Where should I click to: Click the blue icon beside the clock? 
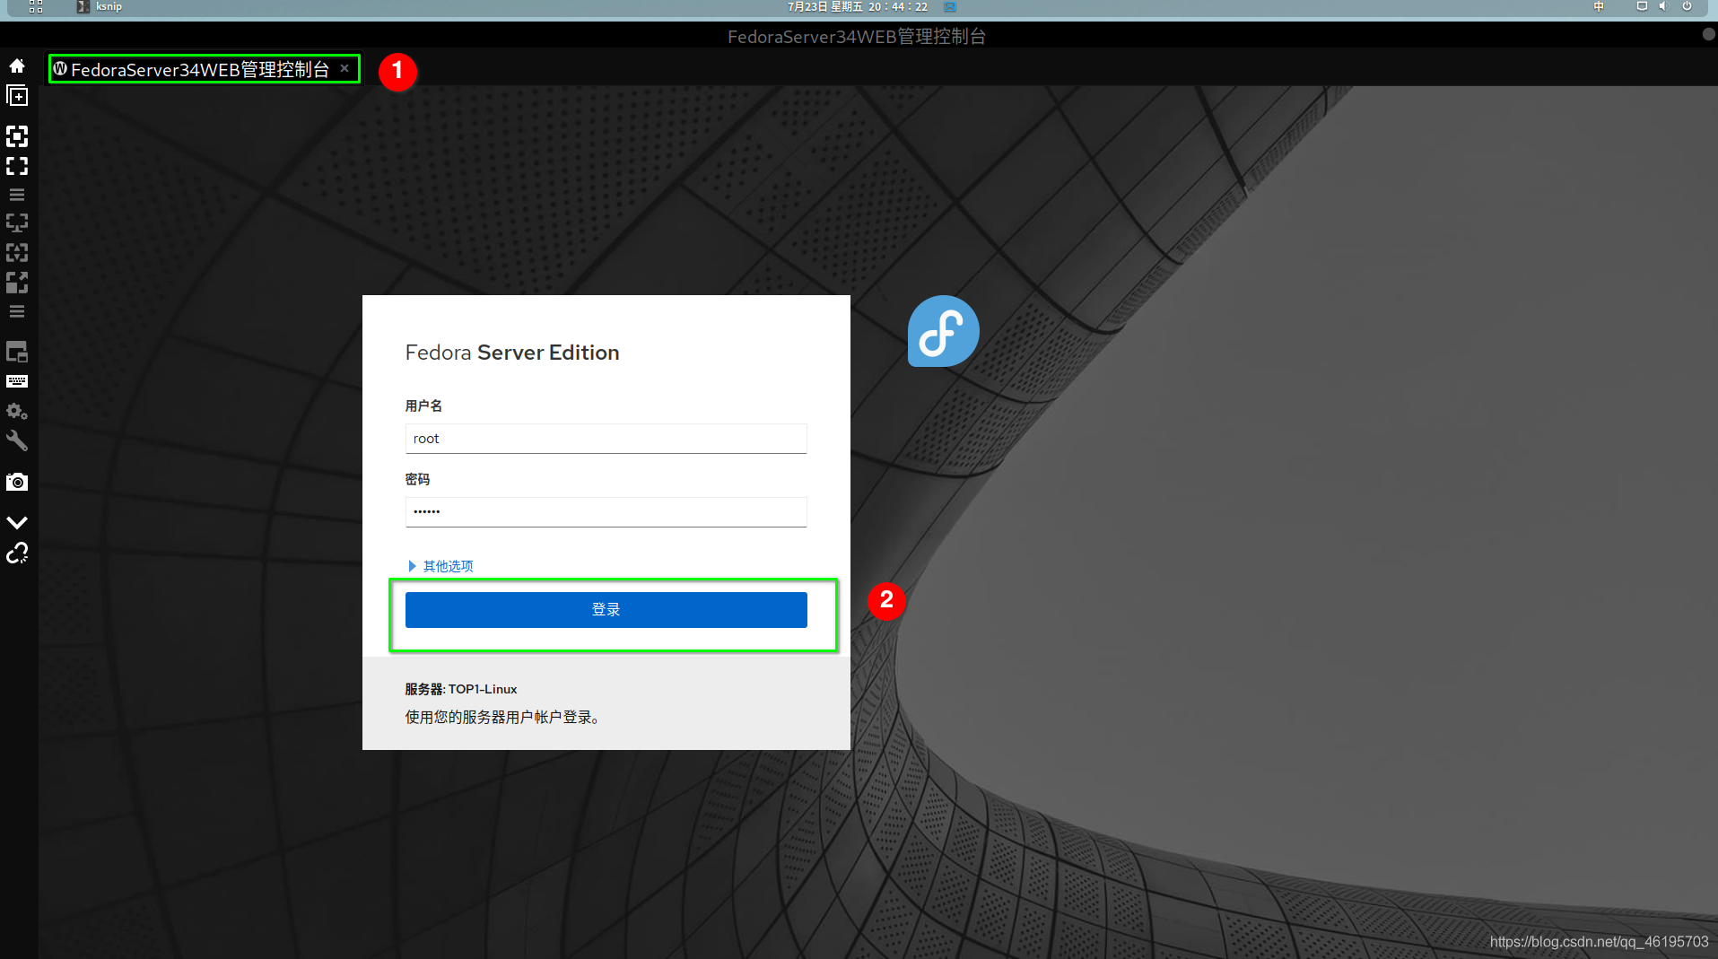(950, 6)
